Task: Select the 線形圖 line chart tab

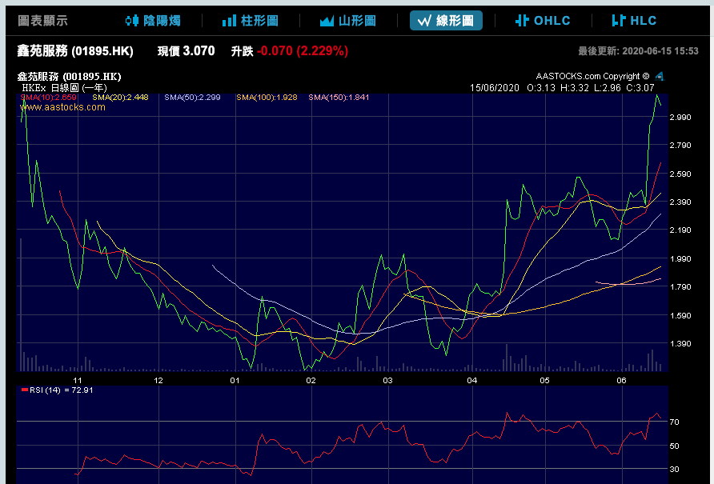Action: [446, 21]
